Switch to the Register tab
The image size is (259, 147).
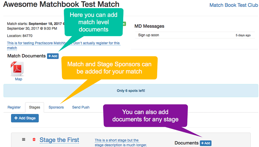pyautogui.click(x=14, y=107)
